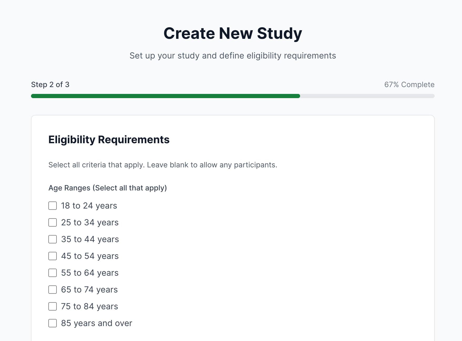
Task: Click the Step 2 of 3 label
Action: pyautogui.click(x=50, y=85)
